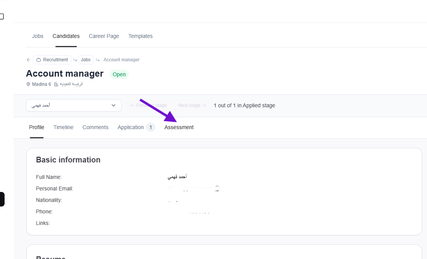Click the location pin icon beside Madina 6
Image resolution: width=427 pixels, height=259 pixels.
tap(28, 84)
